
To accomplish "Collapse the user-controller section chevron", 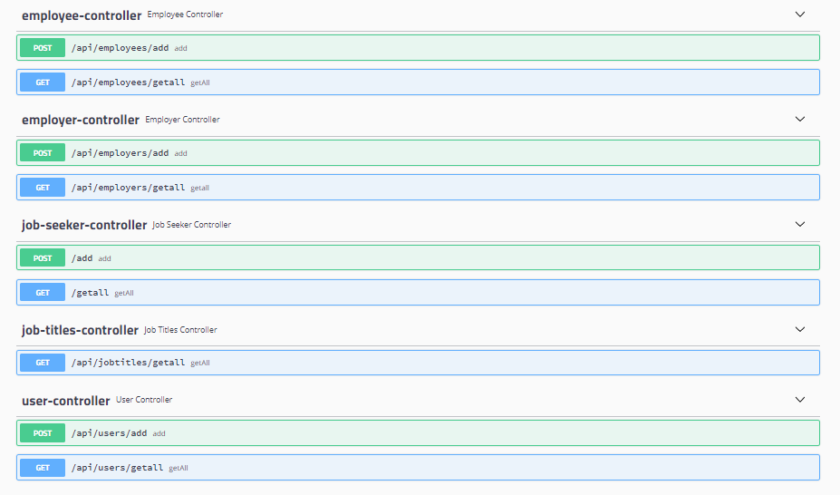I will pyautogui.click(x=800, y=400).
